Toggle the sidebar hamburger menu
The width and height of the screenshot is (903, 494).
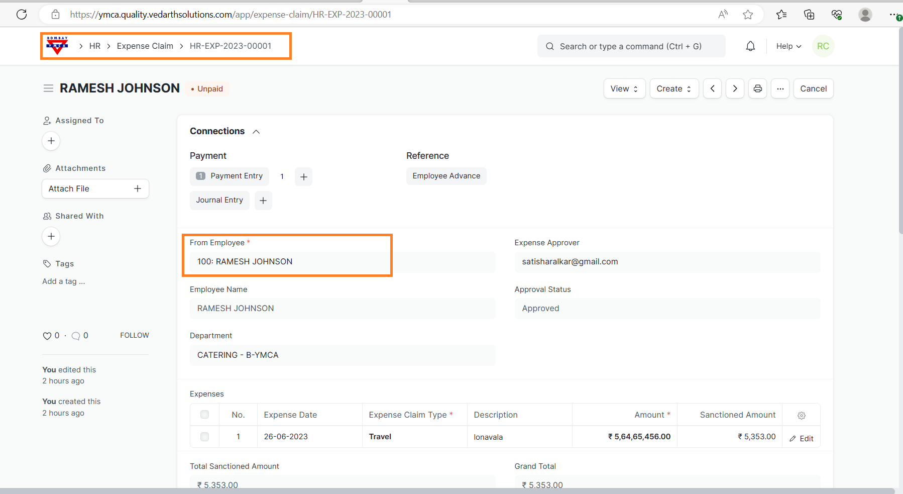[x=48, y=88]
